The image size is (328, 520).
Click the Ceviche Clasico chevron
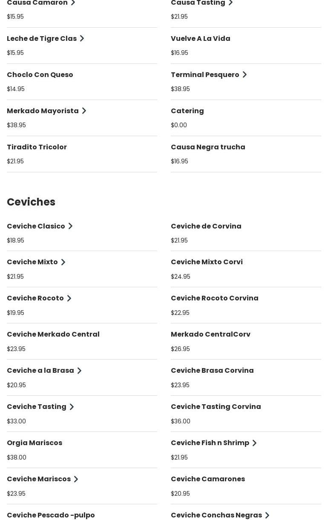(x=71, y=226)
